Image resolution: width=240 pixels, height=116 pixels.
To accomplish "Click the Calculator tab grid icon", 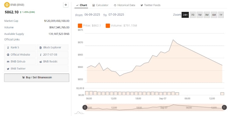I will [93, 5].
